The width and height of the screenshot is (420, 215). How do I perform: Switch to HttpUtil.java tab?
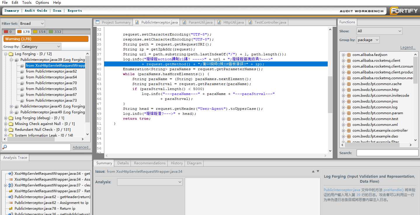click(x=230, y=22)
